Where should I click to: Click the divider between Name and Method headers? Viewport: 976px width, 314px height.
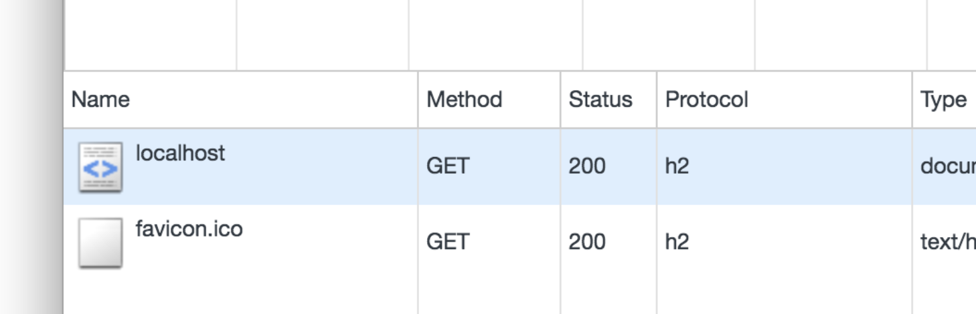(x=418, y=100)
